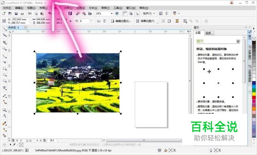Click the Paste icon in toolbar
Image resolution: width=257 pixels, height=155 pixels.
click(x=42, y=14)
